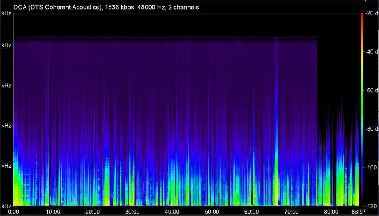Click the -100 dB scale label

(372, 167)
